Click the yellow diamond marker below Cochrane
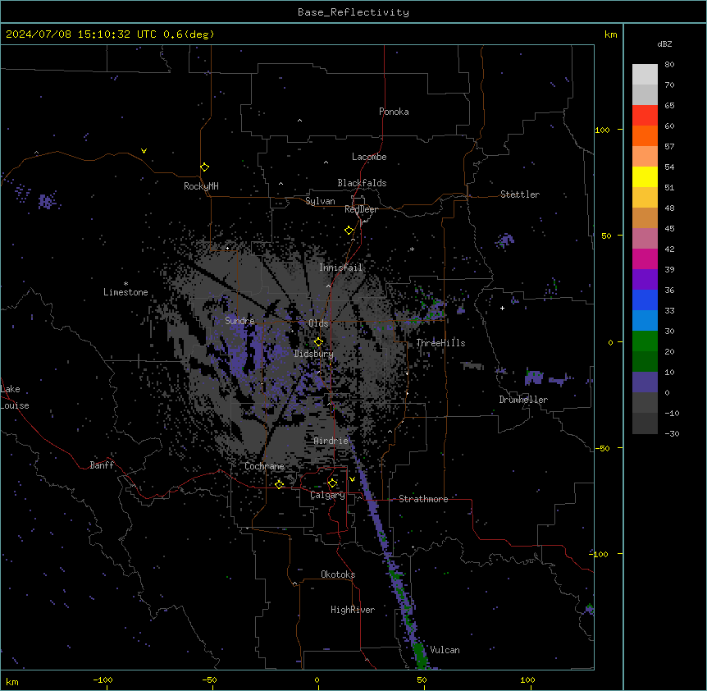Viewport: 707px width, 691px height. [279, 484]
